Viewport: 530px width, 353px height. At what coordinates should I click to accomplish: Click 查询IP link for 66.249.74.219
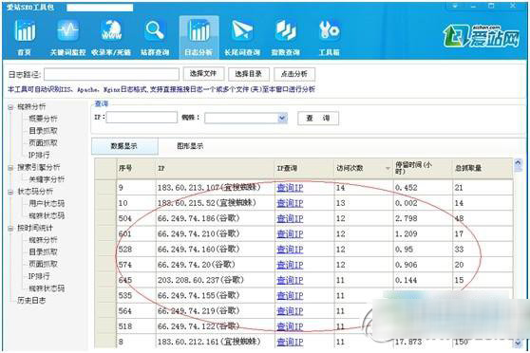[290, 311]
